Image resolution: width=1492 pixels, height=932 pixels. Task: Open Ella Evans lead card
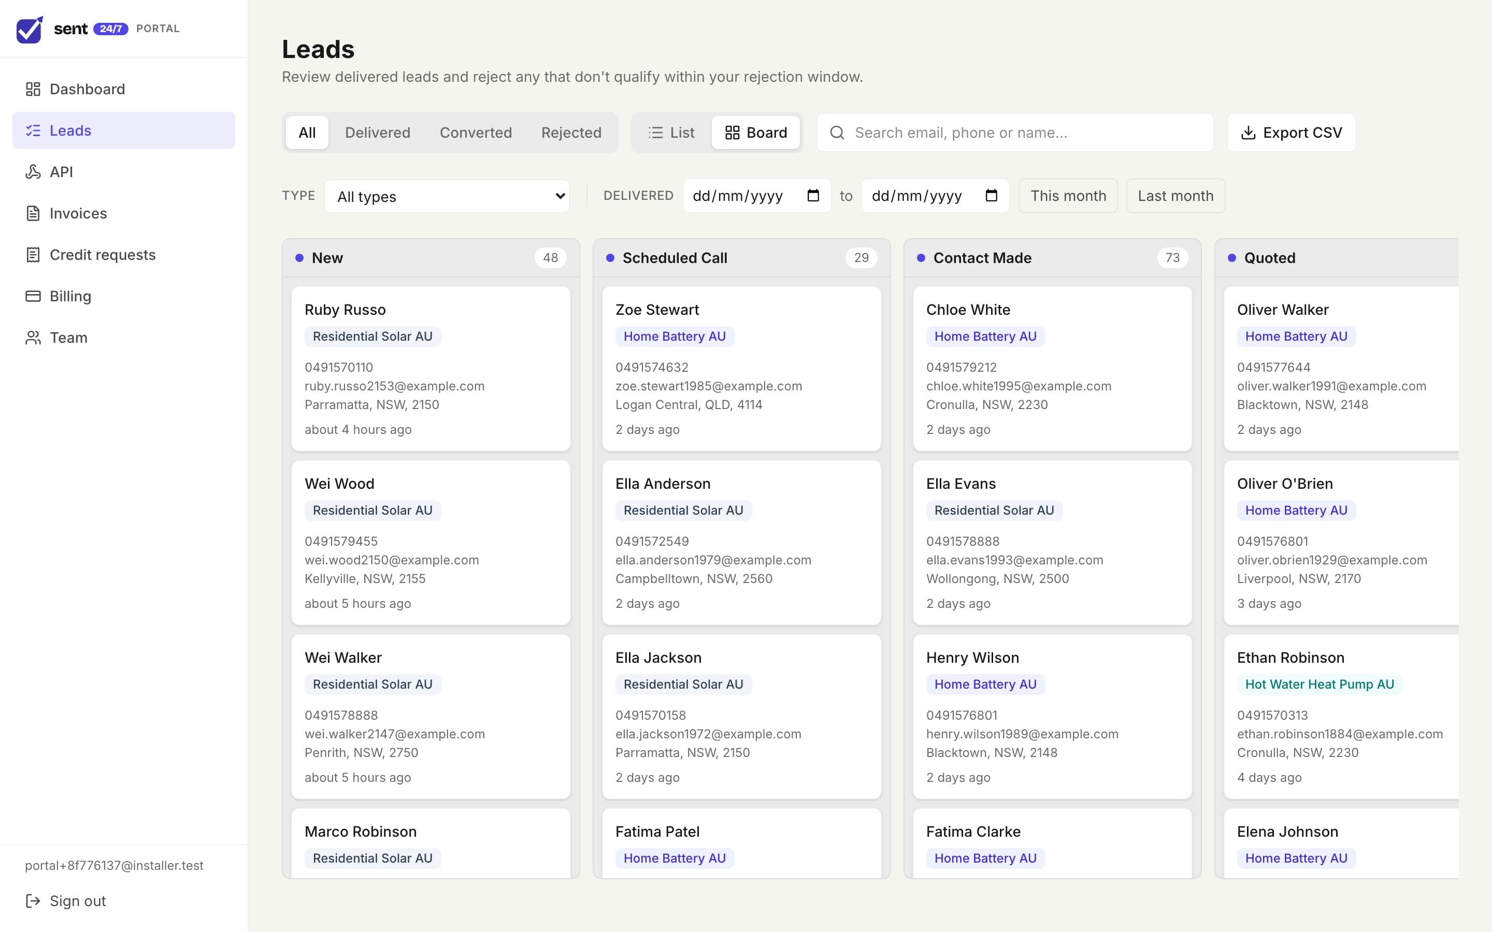tap(1052, 543)
